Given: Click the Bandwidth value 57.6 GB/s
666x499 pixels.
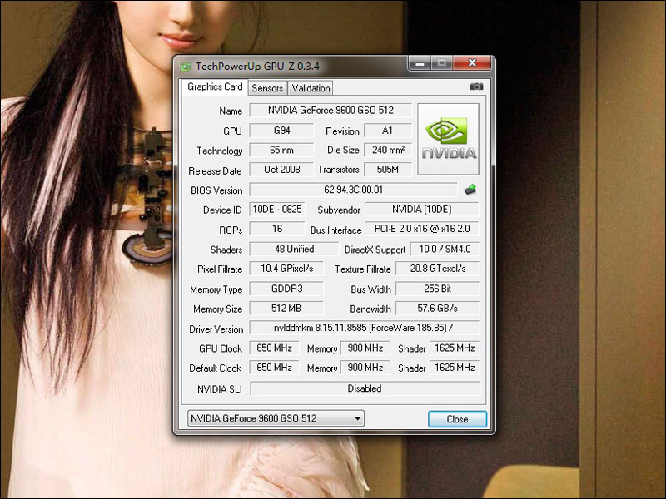Looking at the screenshot, I should coord(438,309).
